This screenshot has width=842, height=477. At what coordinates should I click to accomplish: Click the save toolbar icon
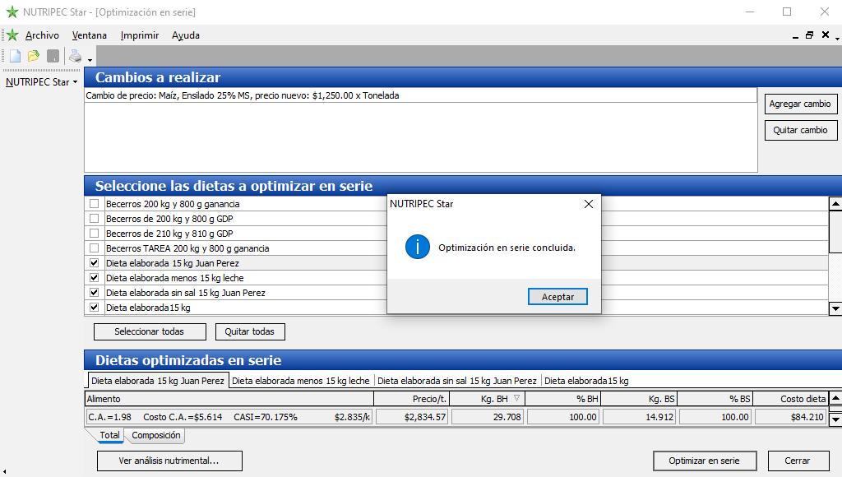[x=53, y=56]
